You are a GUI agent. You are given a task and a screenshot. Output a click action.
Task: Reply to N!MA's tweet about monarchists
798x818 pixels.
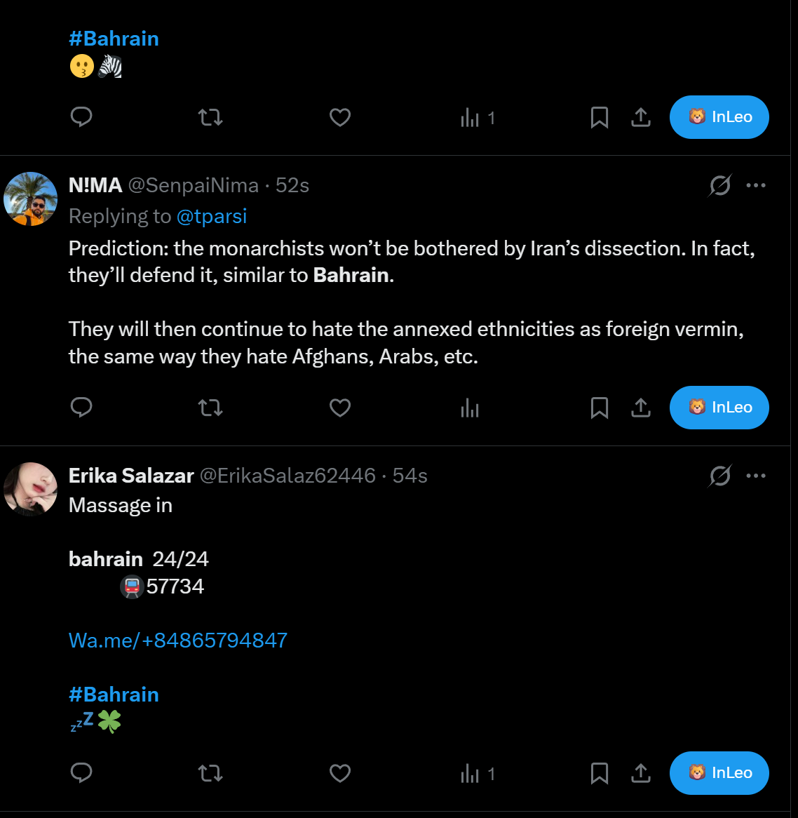(x=81, y=408)
